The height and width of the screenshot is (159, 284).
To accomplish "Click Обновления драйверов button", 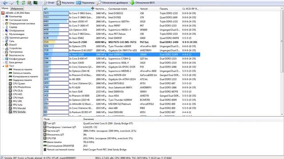I will [x=112, y=3].
